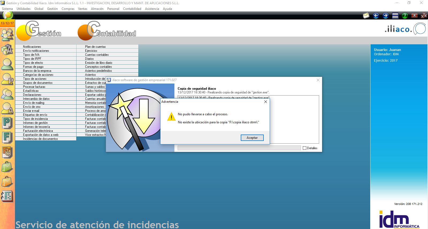428x229 pixels.
Task: Open the green shopping bag sidebar icon
Action: [x=7, y=167]
